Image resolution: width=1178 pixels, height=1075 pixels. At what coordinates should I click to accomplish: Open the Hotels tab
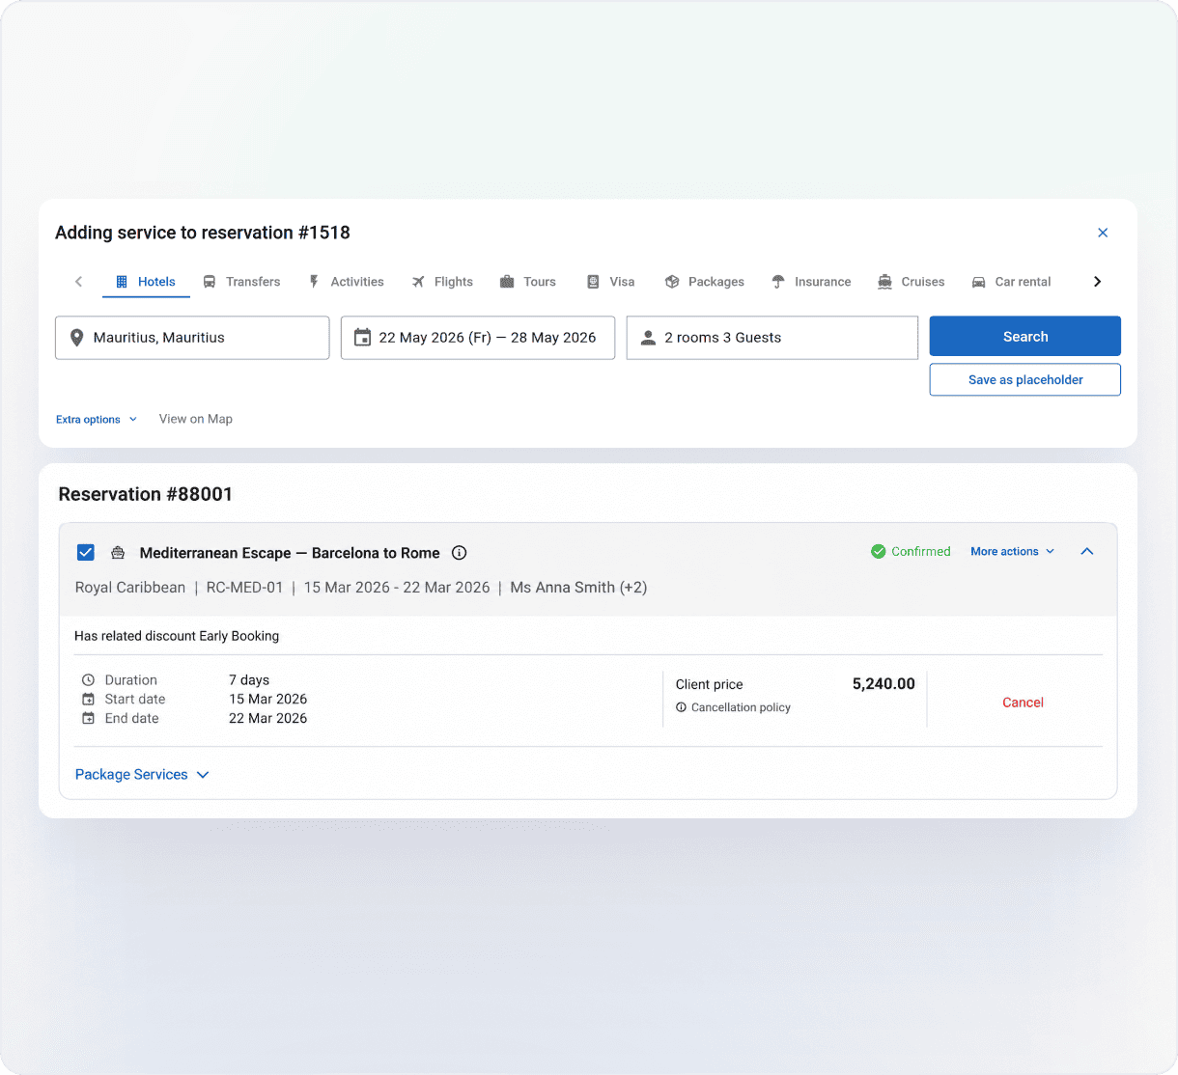point(146,282)
